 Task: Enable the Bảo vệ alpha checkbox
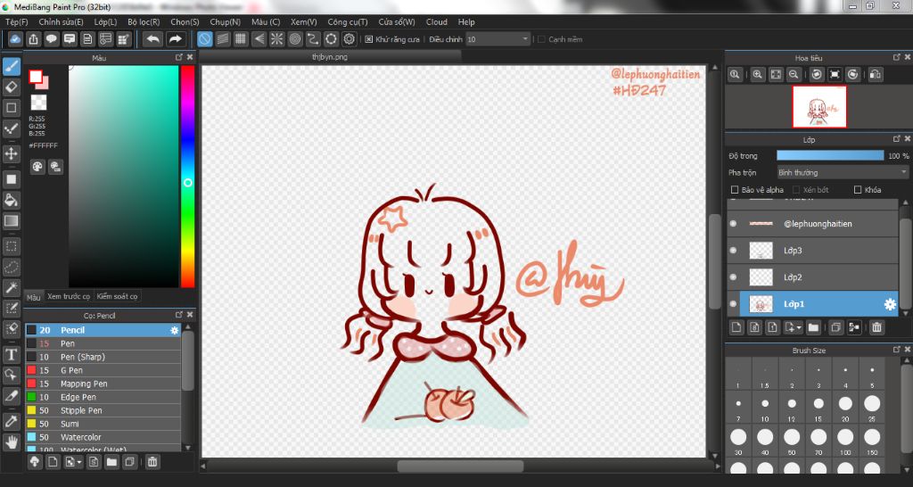[x=735, y=190]
